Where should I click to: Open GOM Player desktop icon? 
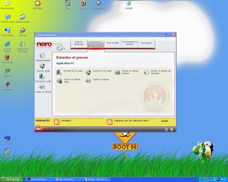38,5
